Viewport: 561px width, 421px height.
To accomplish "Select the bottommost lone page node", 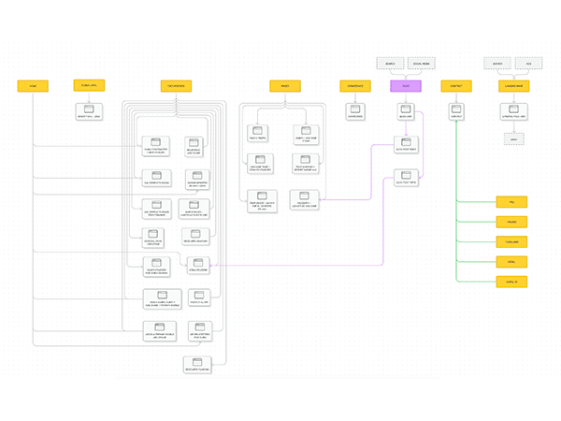I will 197,365.
